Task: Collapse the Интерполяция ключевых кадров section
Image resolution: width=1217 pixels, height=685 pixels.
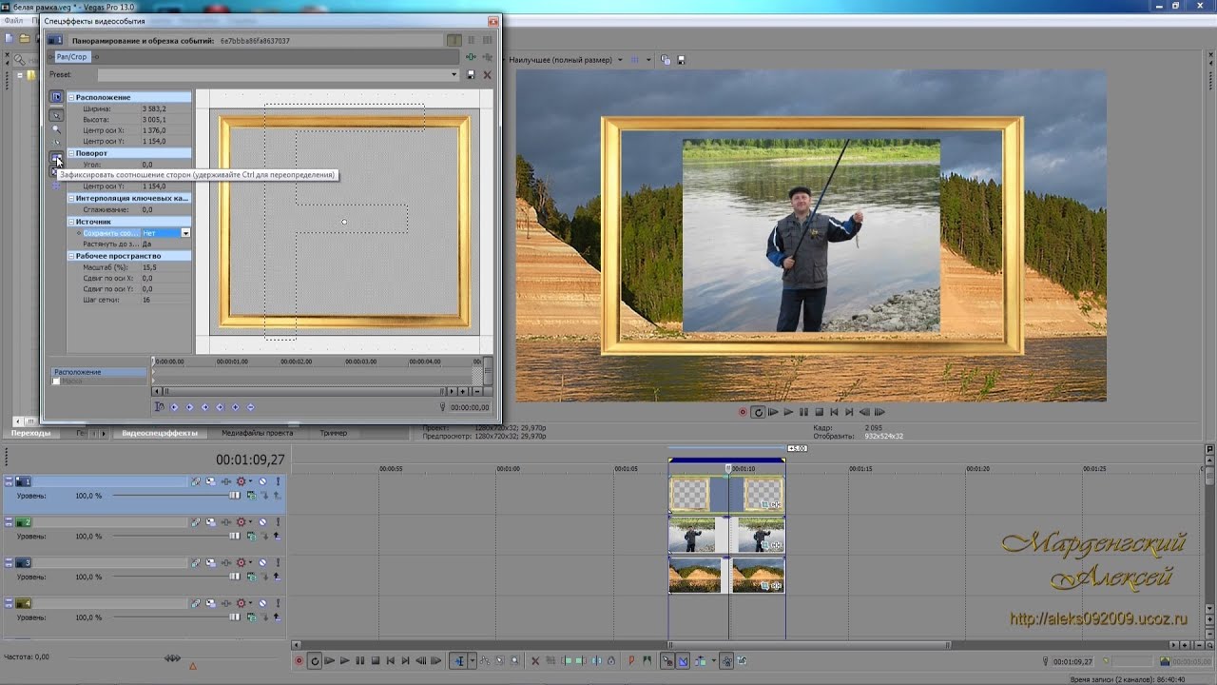Action: pos(71,198)
